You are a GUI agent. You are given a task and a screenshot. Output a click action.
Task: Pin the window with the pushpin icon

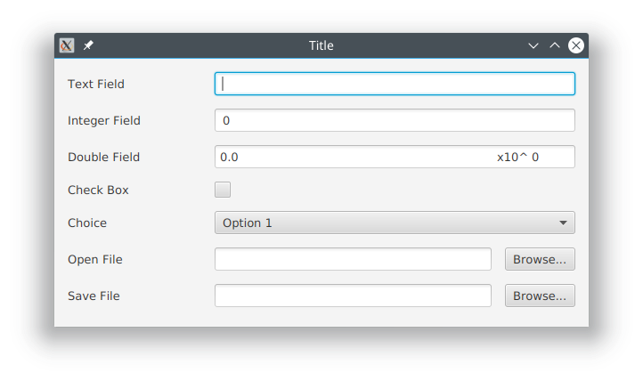88,45
